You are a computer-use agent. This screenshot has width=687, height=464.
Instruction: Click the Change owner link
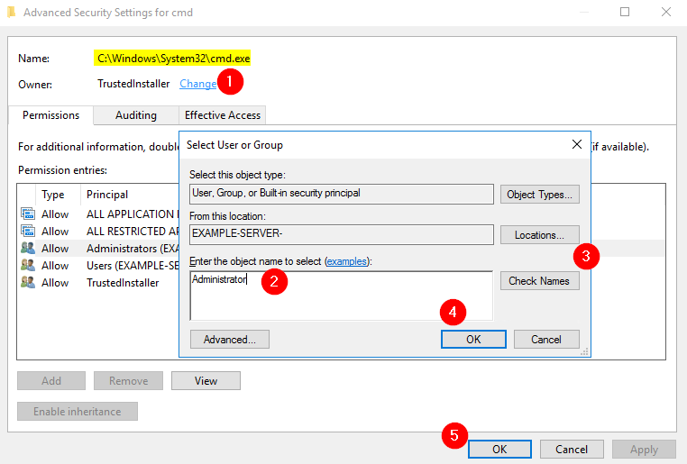[197, 84]
